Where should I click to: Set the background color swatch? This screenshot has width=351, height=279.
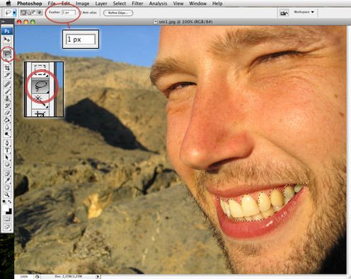point(9,211)
